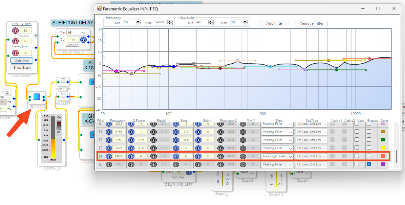Click Soft Knee button in Compressor1
This screenshot has width=405, height=205.
point(22,61)
